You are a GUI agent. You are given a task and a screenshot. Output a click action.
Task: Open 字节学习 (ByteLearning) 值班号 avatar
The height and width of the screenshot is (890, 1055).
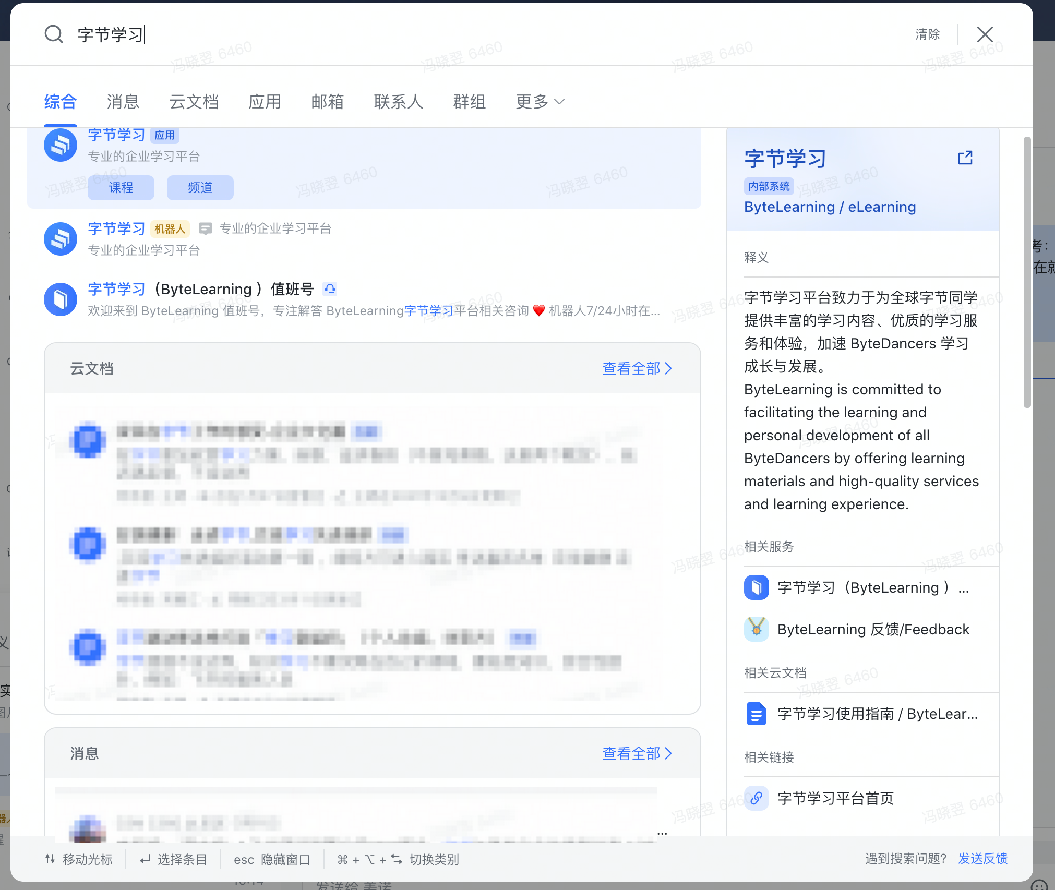coord(61,299)
